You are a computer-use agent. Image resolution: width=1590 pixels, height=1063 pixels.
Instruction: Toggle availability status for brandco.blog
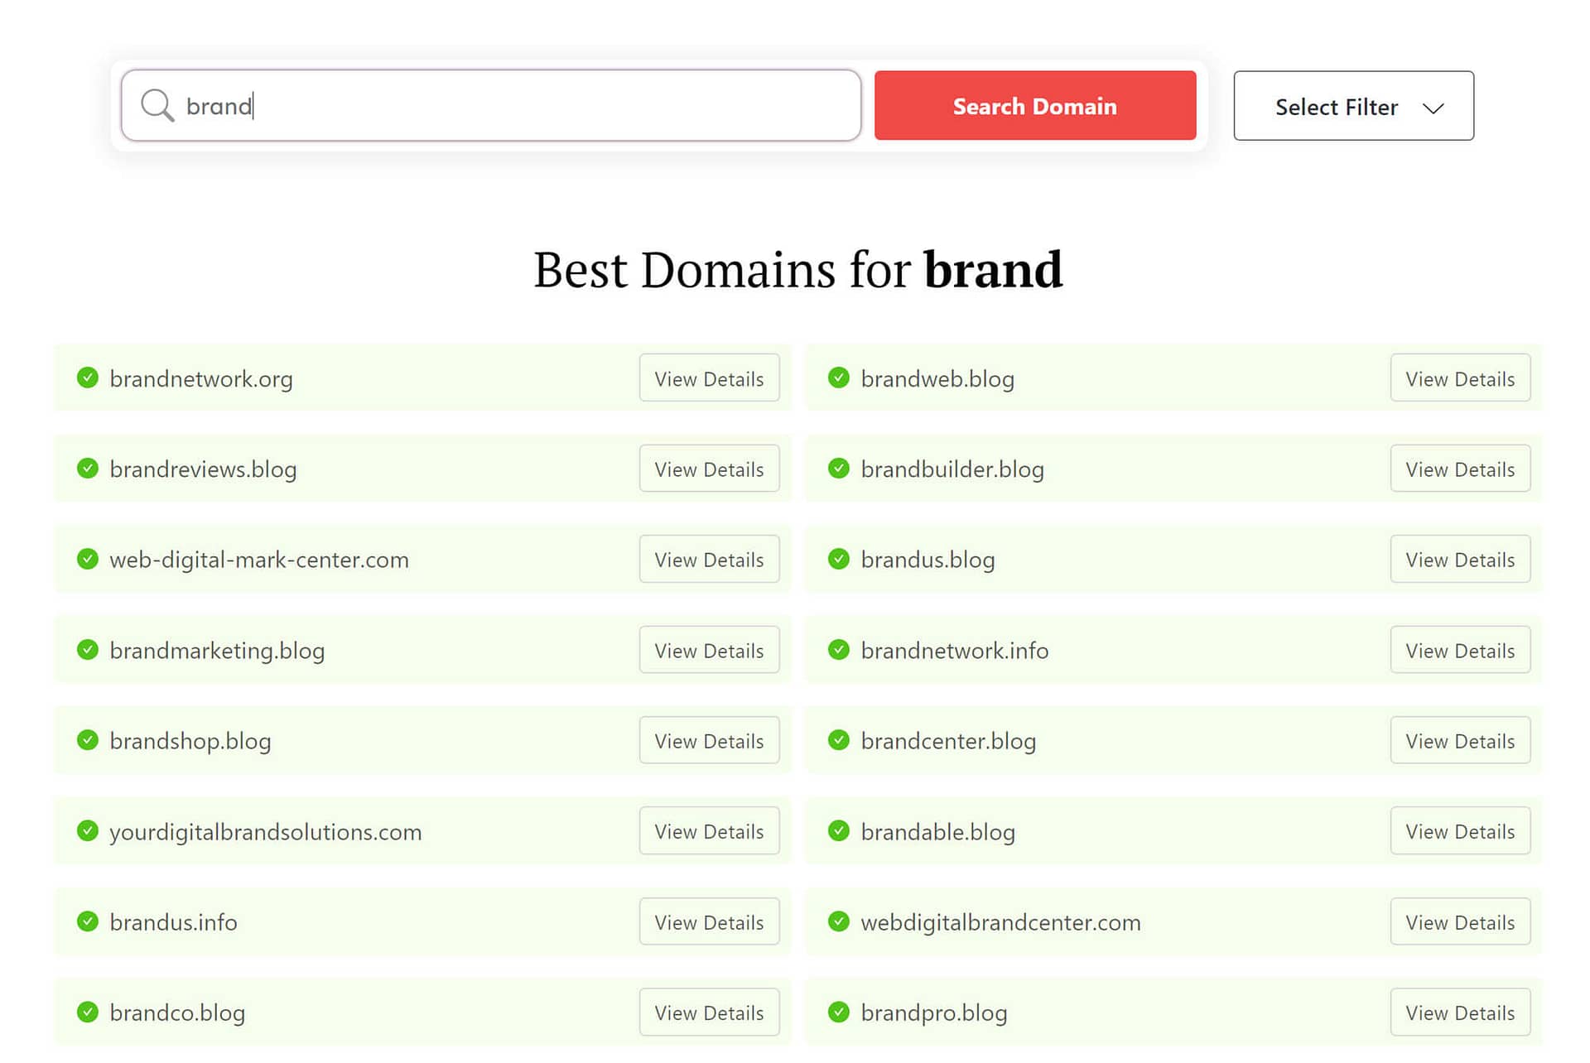pos(88,1011)
